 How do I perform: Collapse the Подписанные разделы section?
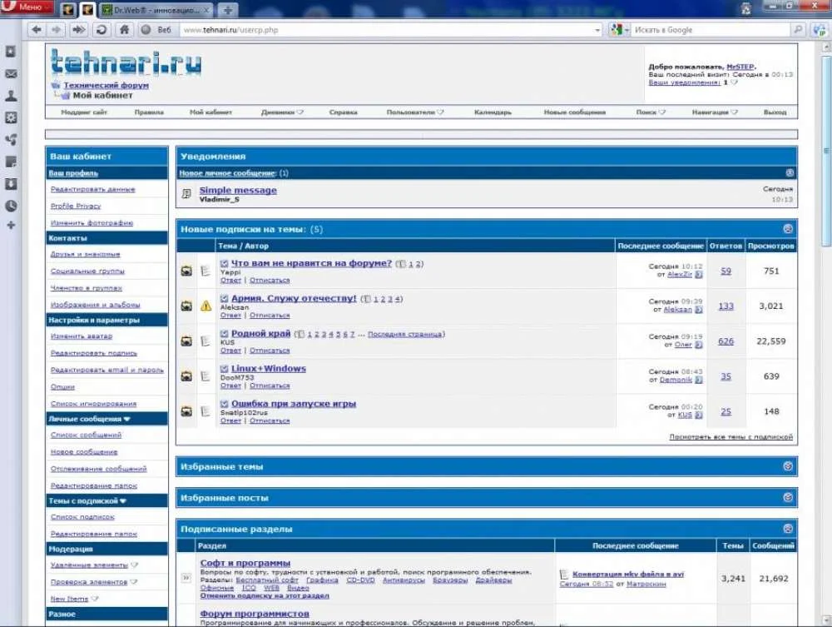tap(788, 529)
